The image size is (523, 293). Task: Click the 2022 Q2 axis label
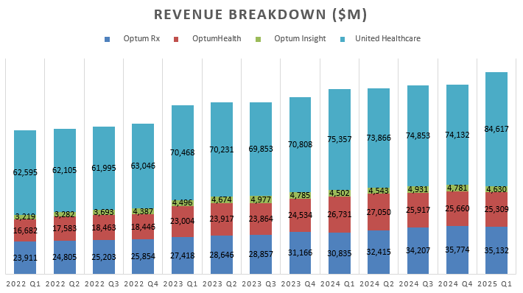click(x=63, y=284)
